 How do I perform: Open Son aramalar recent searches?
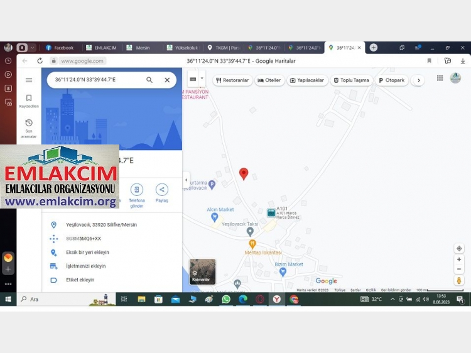[29, 129]
